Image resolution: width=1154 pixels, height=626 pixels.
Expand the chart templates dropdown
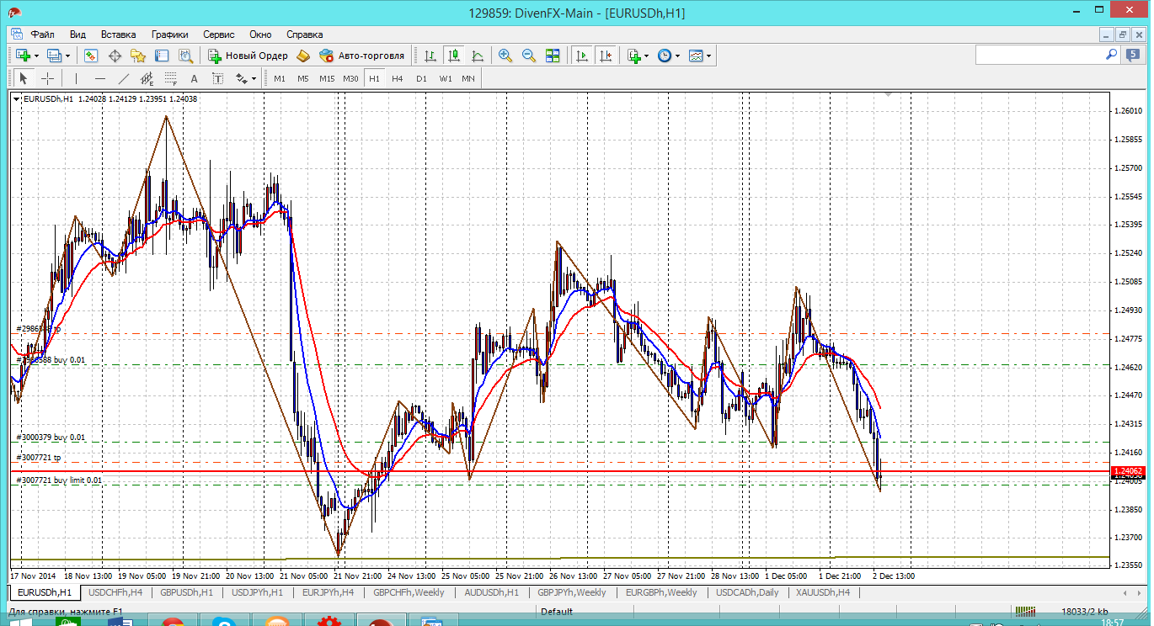pos(709,56)
